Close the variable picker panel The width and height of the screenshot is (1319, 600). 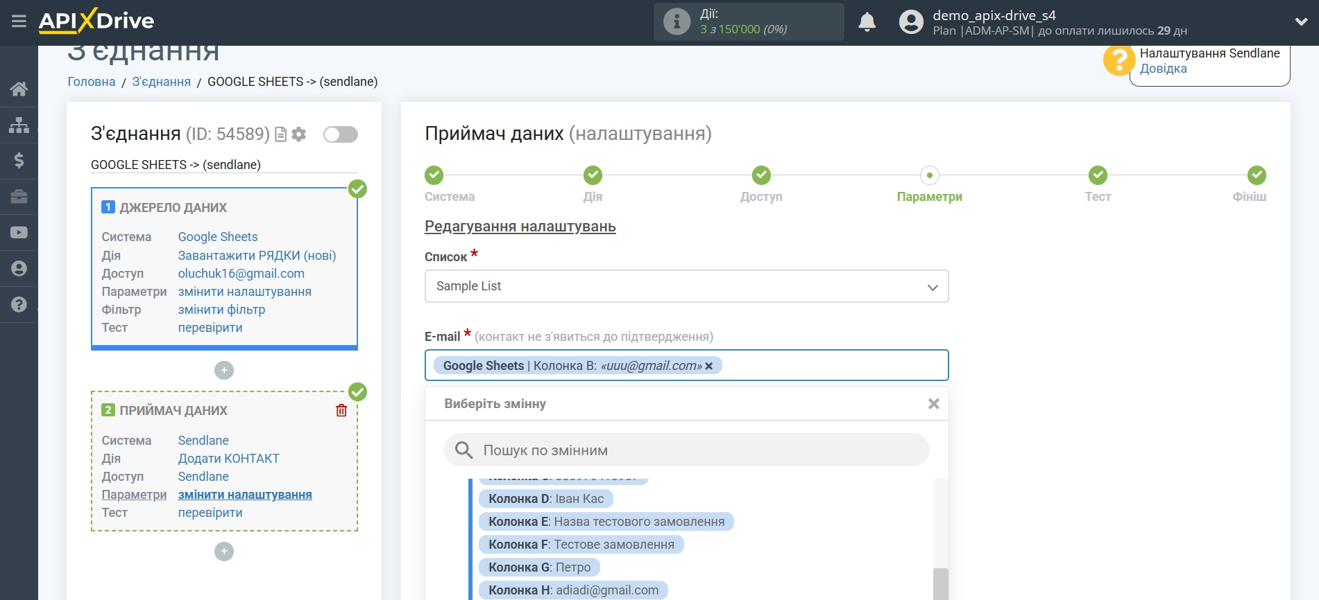[934, 404]
